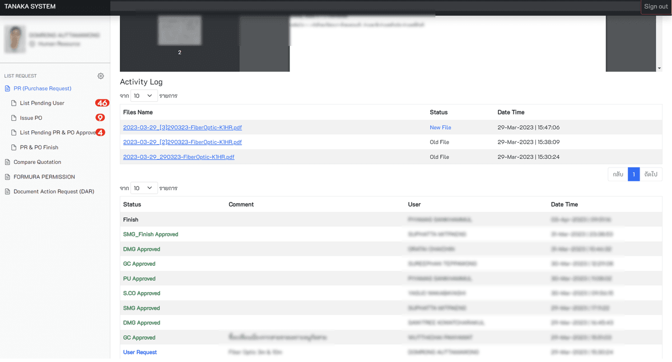
Task: Click the document icon beside Issue PO
Action: click(x=14, y=118)
